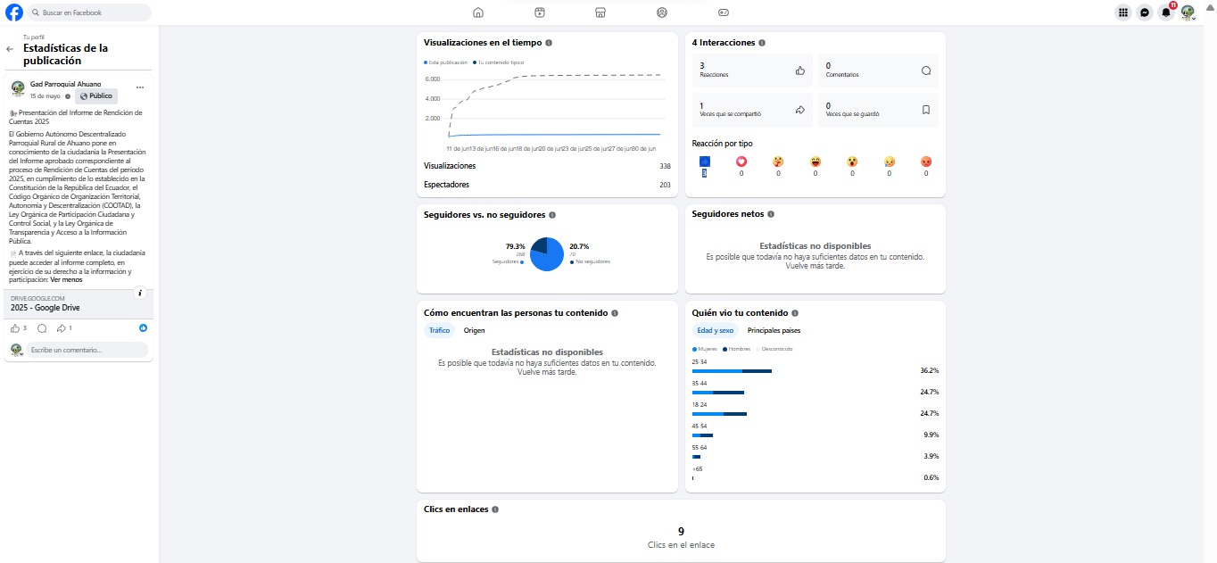Click the Buscar en Facebook search field
This screenshot has width=1217, height=563.
tap(88, 12)
